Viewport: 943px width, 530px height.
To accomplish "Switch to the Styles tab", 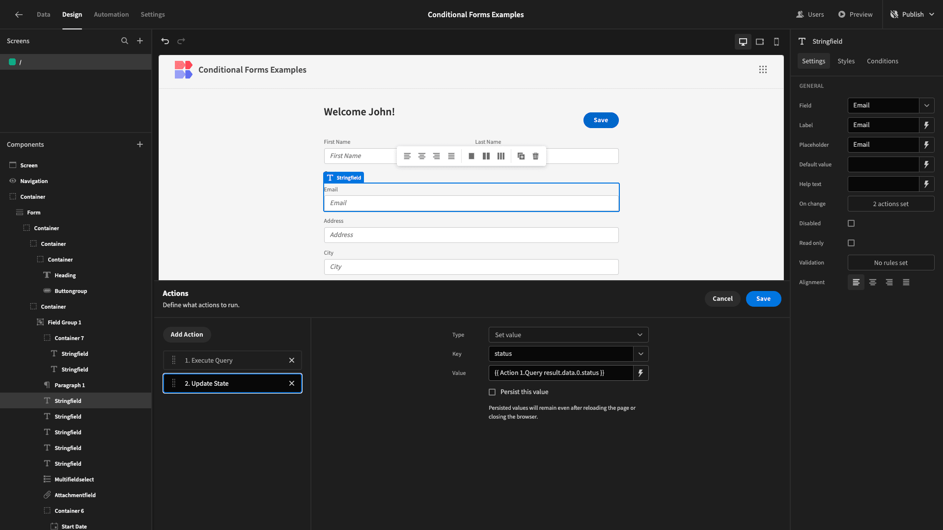I will 846,61.
